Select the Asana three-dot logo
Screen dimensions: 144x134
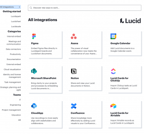click(74, 37)
